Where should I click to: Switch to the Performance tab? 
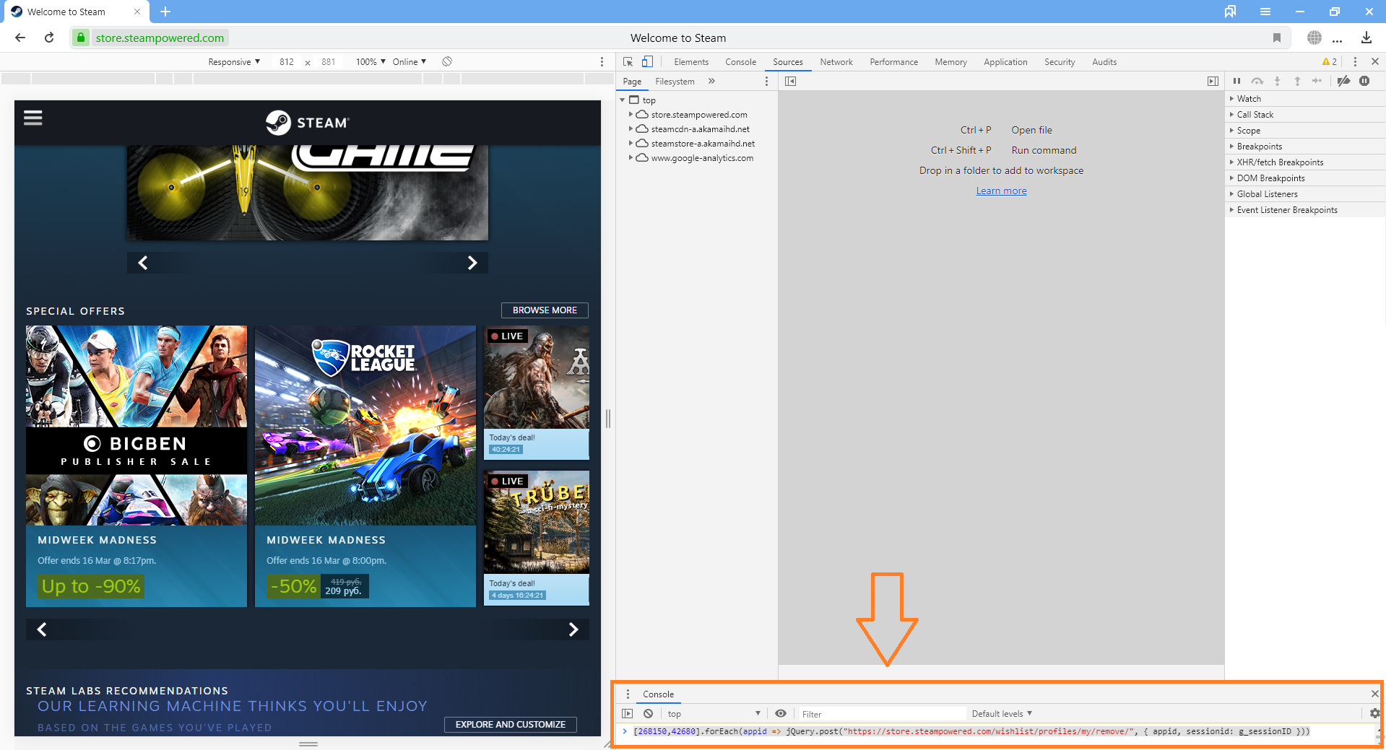point(893,62)
